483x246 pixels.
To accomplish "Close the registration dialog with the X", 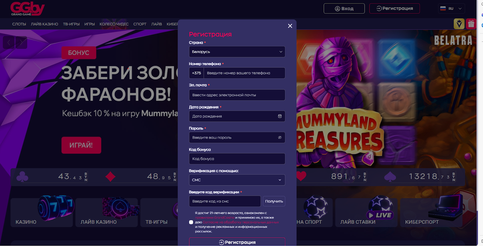I will [x=290, y=26].
